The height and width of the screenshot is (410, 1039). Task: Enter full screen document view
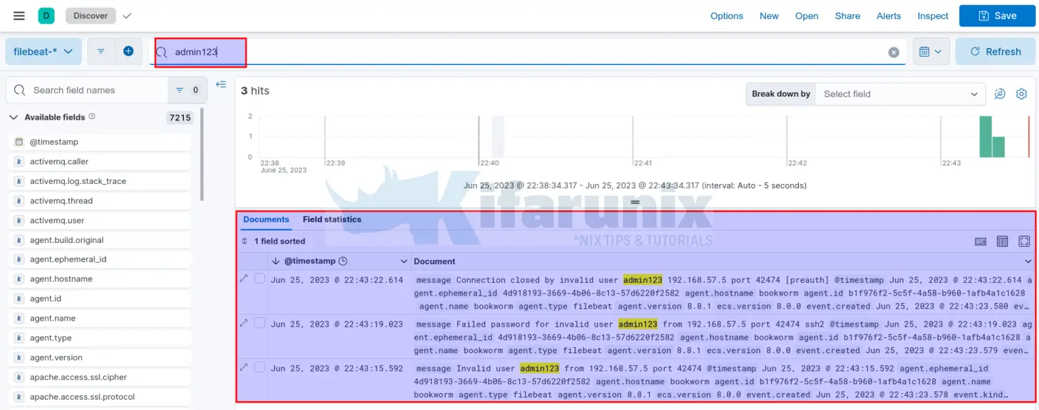pos(1024,242)
